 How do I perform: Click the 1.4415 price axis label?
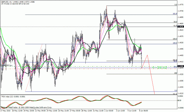pos(180,62)
